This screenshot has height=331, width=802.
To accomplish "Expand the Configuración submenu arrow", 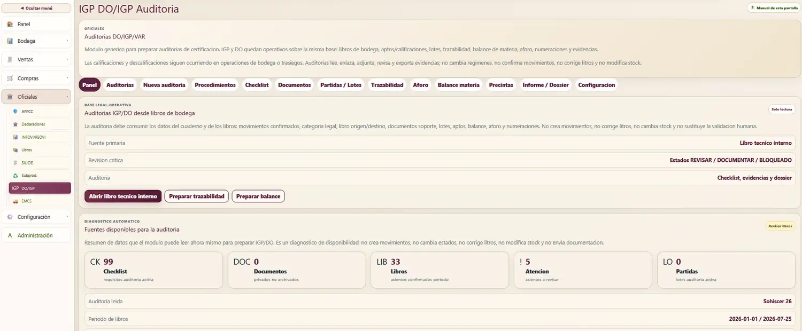I will [67, 217].
